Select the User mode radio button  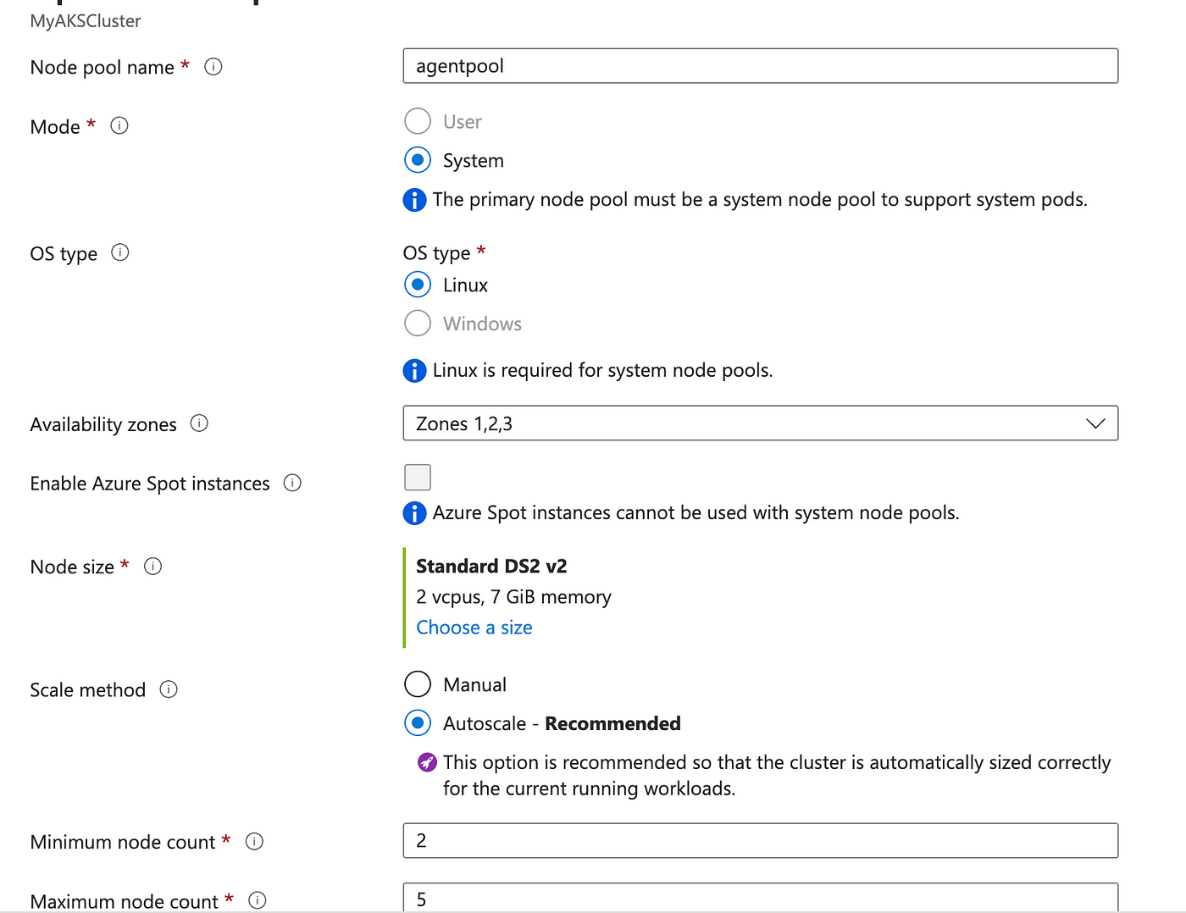point(418,121)
